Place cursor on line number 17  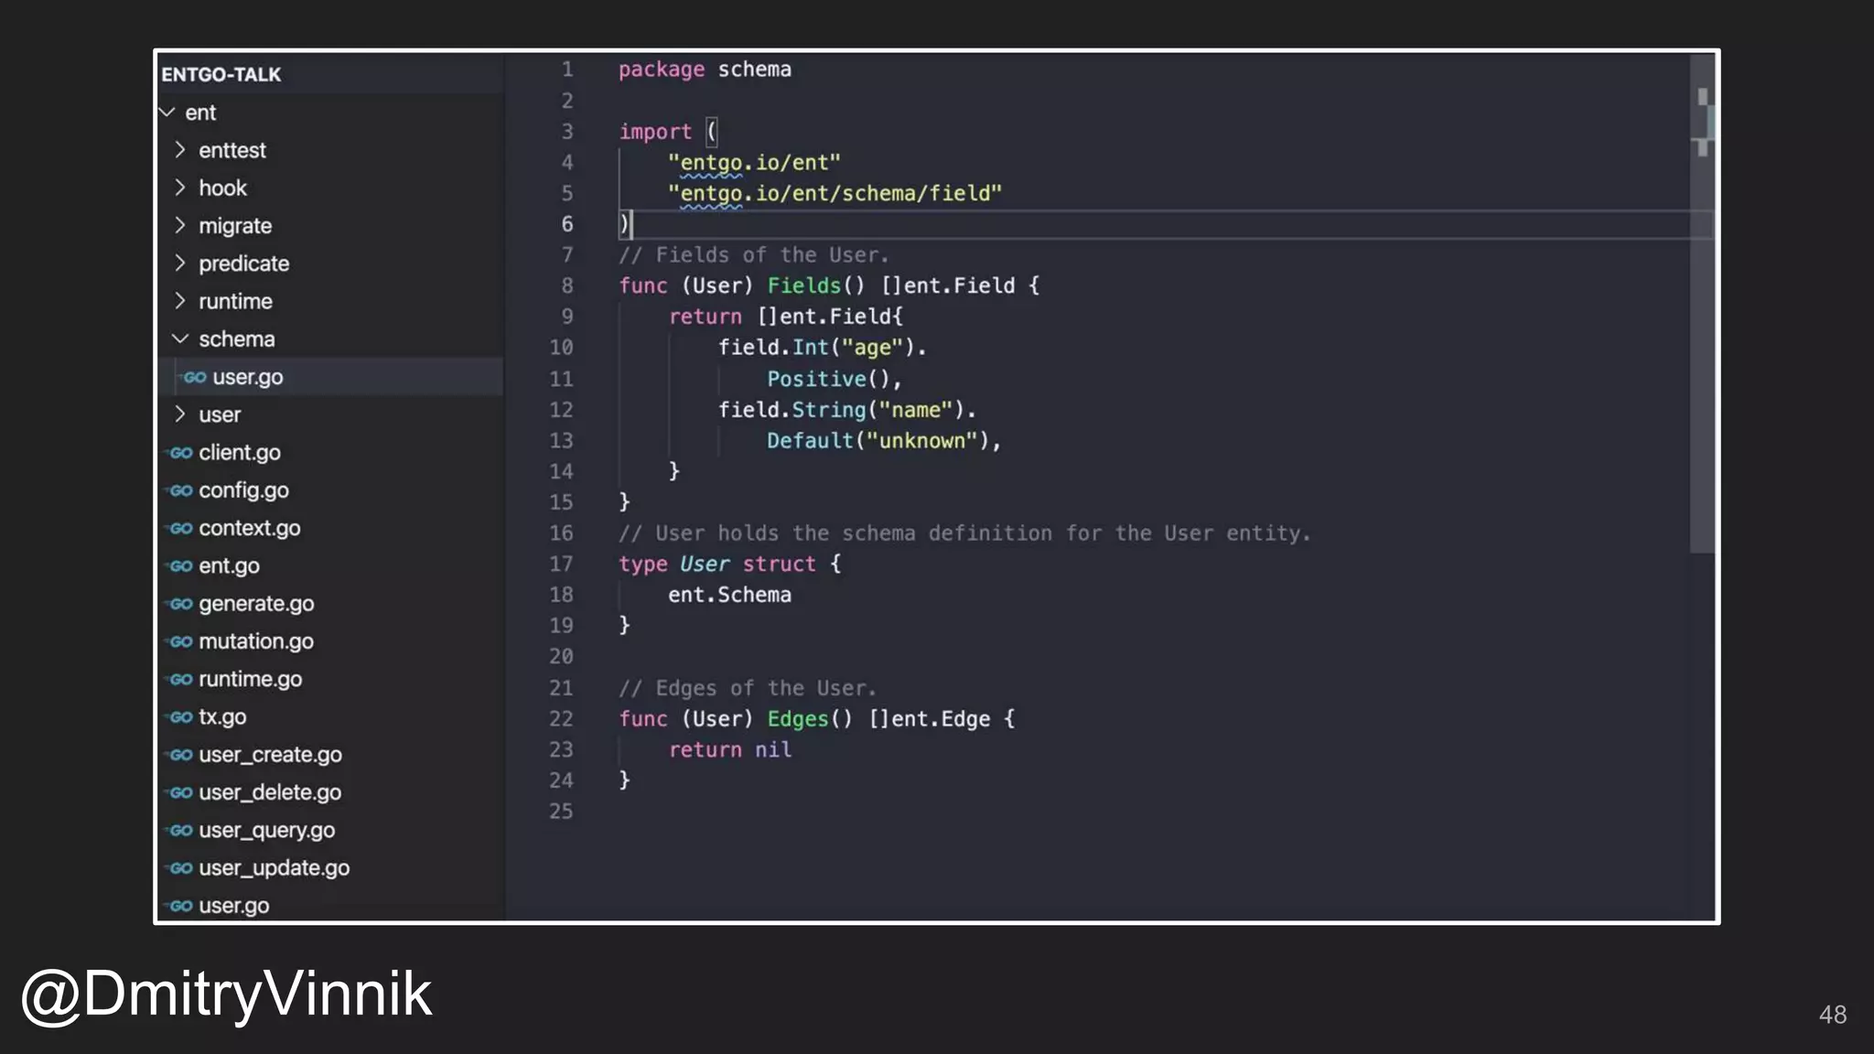pos(561,565)
